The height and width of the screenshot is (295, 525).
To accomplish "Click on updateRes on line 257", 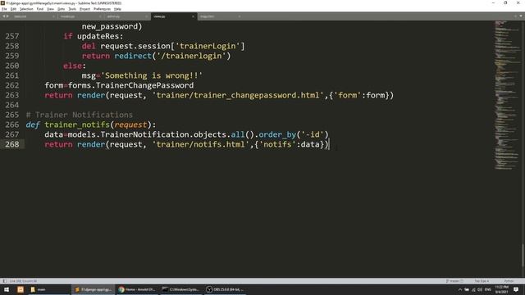I will tap(98, 36).
